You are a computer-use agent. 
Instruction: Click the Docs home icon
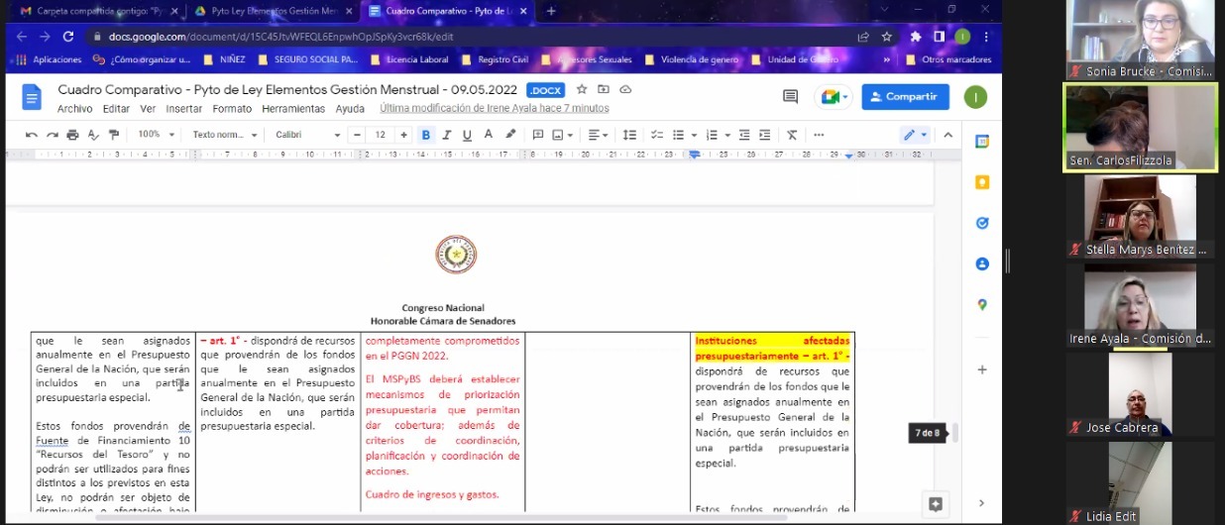32,97
